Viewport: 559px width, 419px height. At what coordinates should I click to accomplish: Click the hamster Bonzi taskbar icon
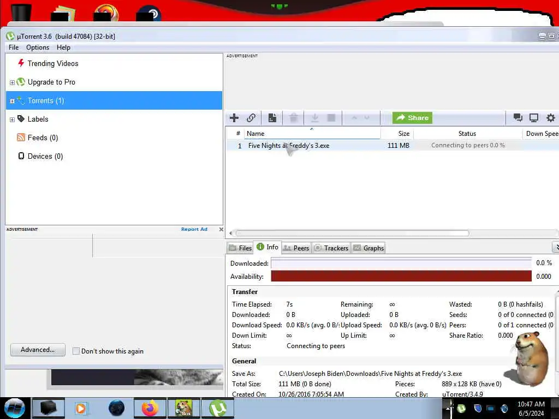point(184,408)
